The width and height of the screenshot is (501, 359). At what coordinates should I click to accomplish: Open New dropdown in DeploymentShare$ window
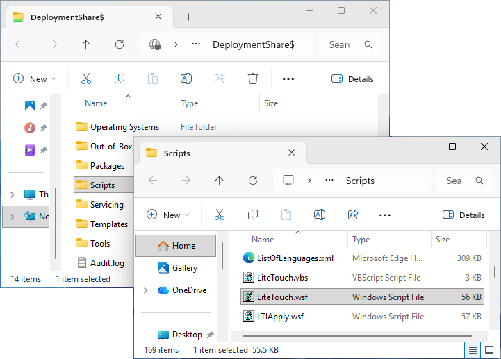pos(35,79)
